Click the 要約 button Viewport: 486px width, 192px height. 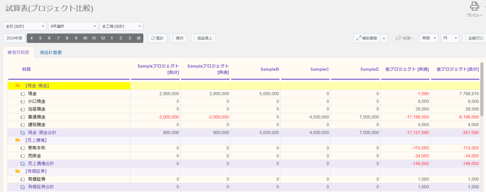click(179, 38)
